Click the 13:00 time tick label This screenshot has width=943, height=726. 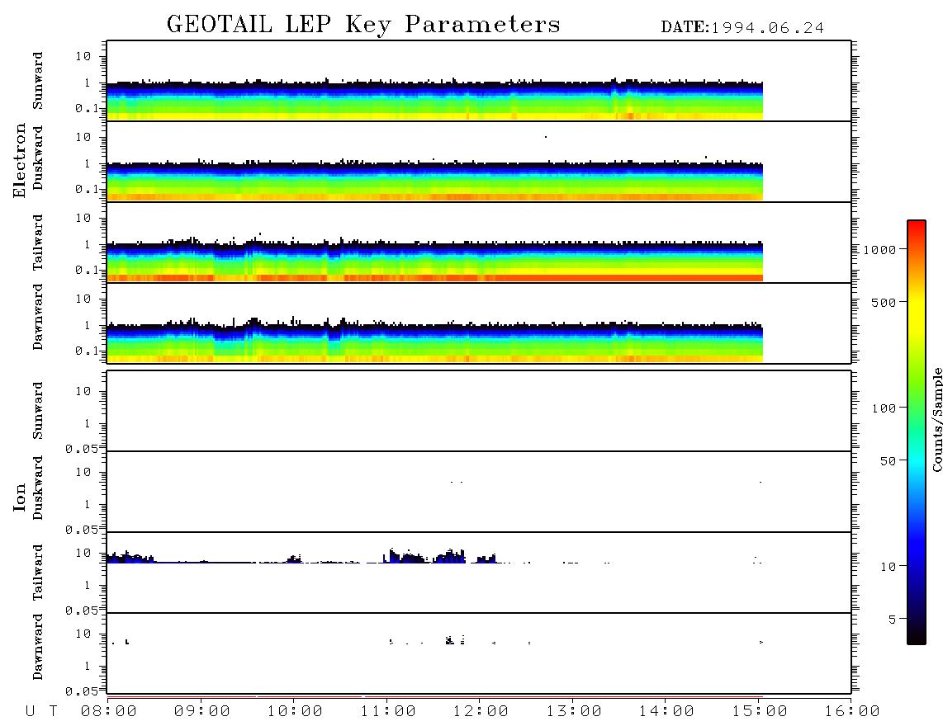click(574, 712)
